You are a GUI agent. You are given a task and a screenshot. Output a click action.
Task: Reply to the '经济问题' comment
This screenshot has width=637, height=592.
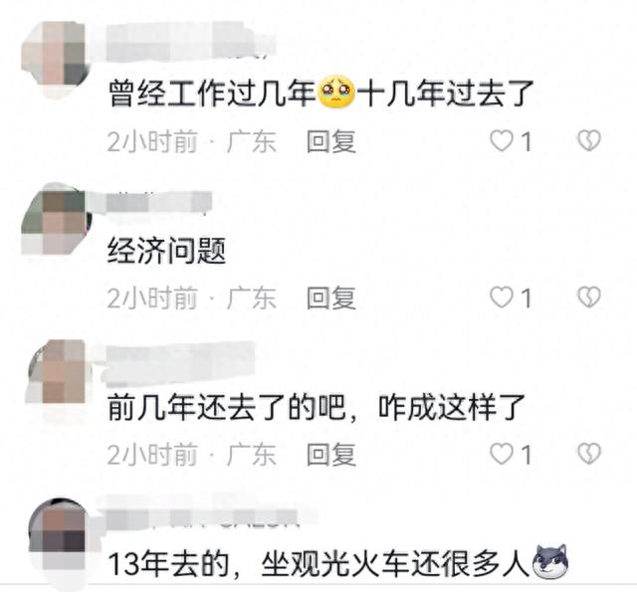tap(331, 297)
